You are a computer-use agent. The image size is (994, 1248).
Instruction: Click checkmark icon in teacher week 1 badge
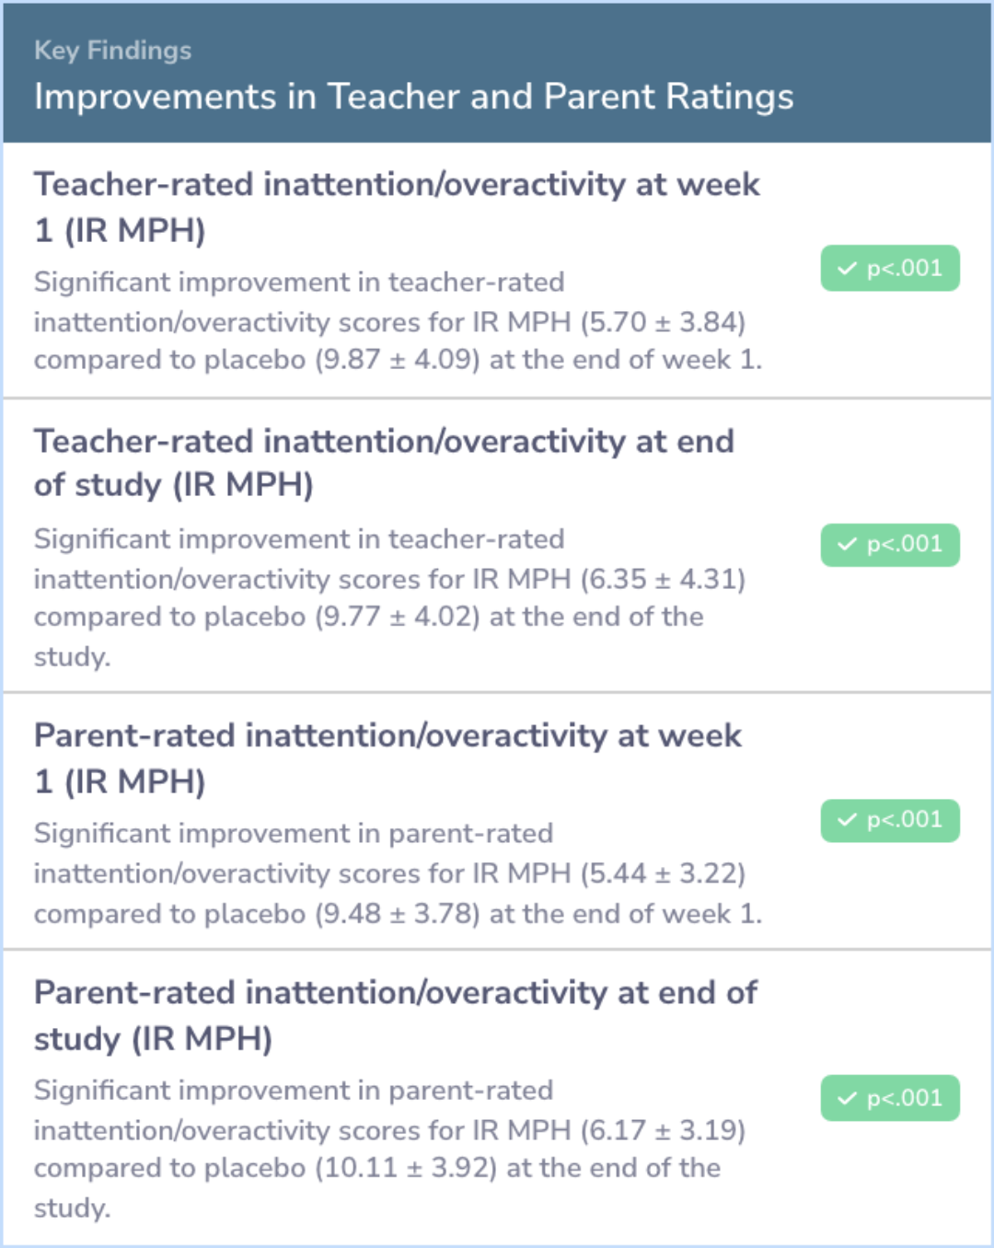(x=847, y=269)
